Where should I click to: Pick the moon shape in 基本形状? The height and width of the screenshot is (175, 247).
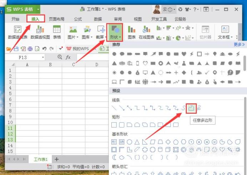click(x=114, y=157)
